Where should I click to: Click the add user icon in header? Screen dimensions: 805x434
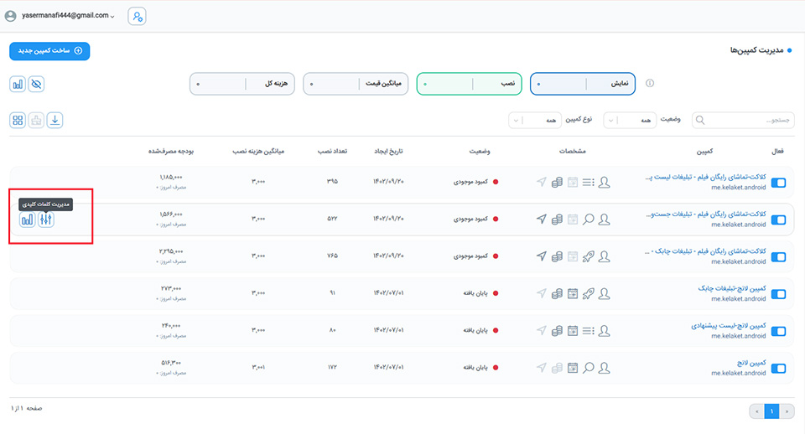coord(138,16)
